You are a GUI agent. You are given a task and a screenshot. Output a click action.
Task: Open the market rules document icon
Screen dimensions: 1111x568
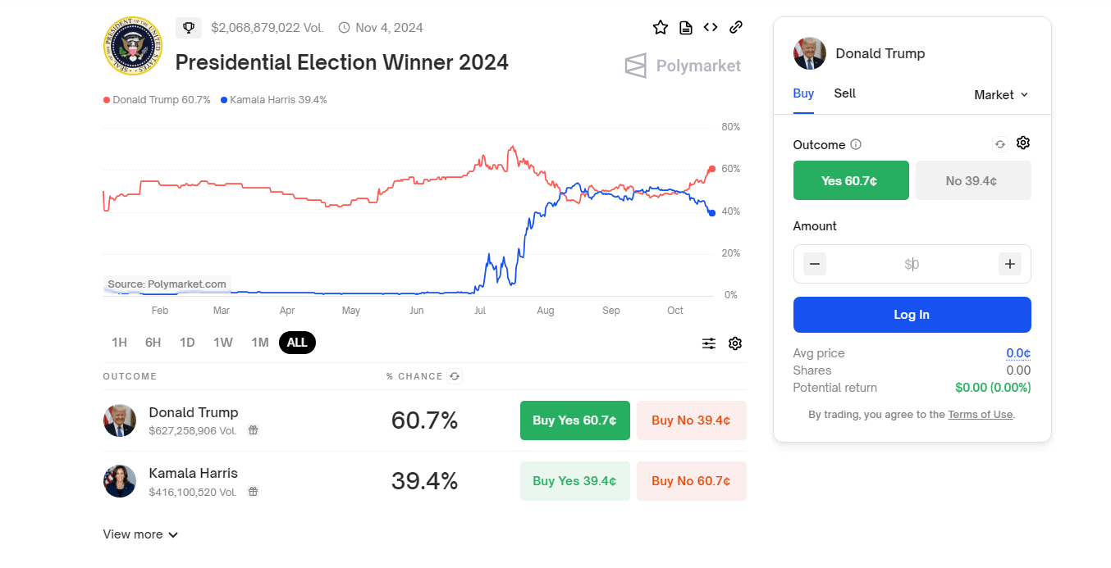coord(686,27)
